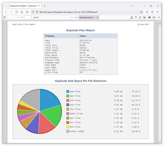Toggle the PDF sidebar panel
This screenshot has height=146, width=164.
[x=5, y=18]
